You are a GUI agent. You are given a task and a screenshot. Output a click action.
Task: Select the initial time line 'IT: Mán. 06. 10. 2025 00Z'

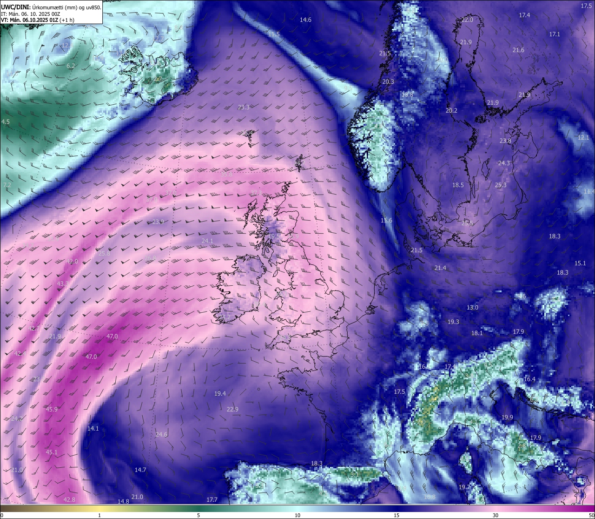click(x=31, y=14)
